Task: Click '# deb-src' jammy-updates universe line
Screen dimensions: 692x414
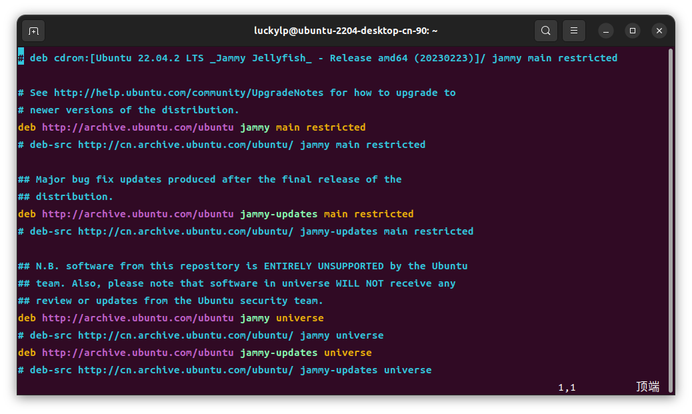Action: click(225, 370)
